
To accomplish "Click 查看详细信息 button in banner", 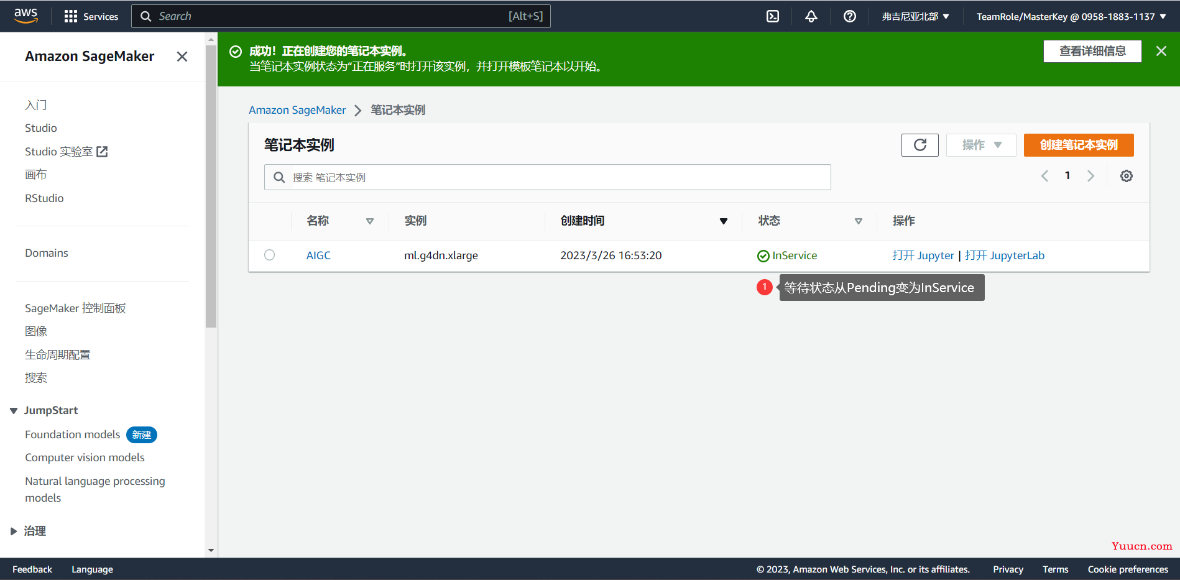I will point(1092,51).
